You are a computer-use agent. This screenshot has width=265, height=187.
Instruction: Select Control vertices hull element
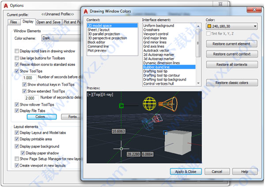[169, 84]
